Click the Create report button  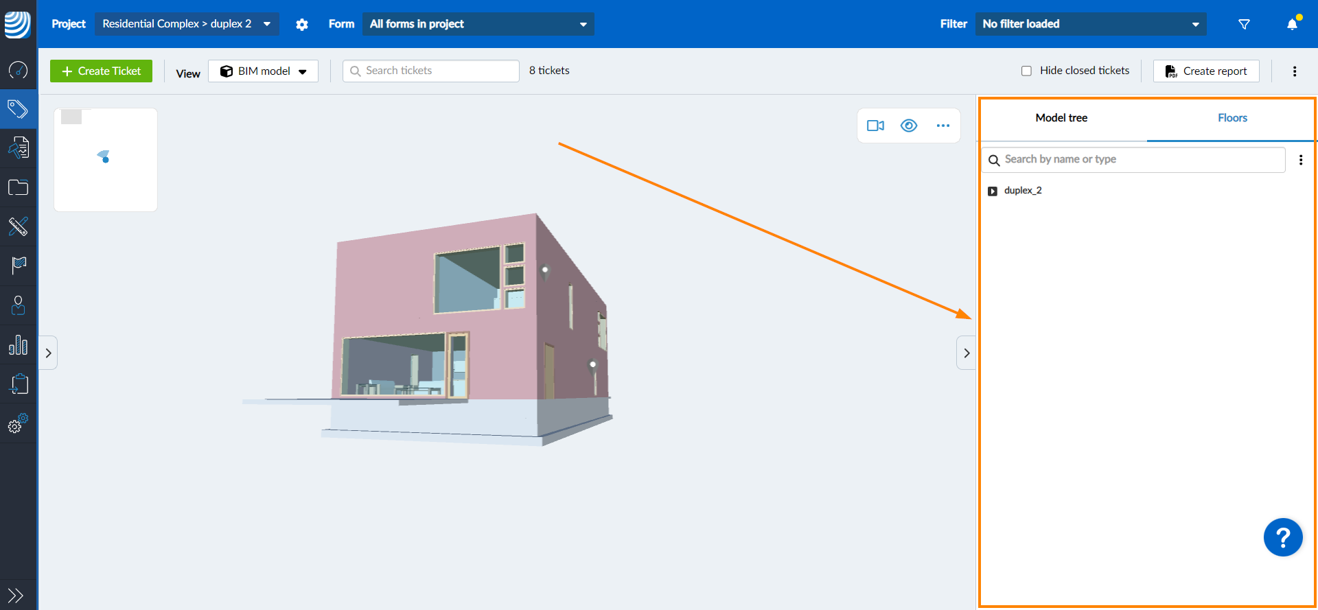pyautogui.click(x=1206, y=71)
